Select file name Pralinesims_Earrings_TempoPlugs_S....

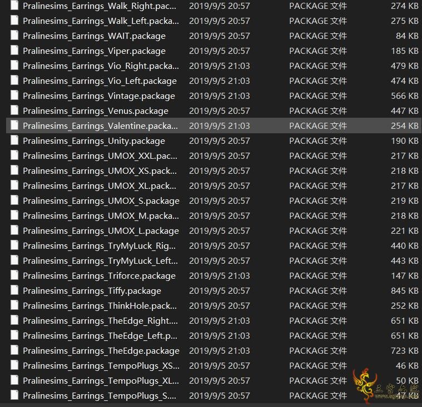pos(100,396)
